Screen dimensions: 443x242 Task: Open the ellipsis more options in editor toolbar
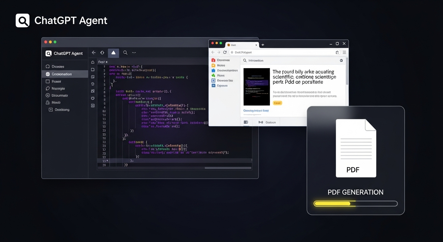(134, 53)
